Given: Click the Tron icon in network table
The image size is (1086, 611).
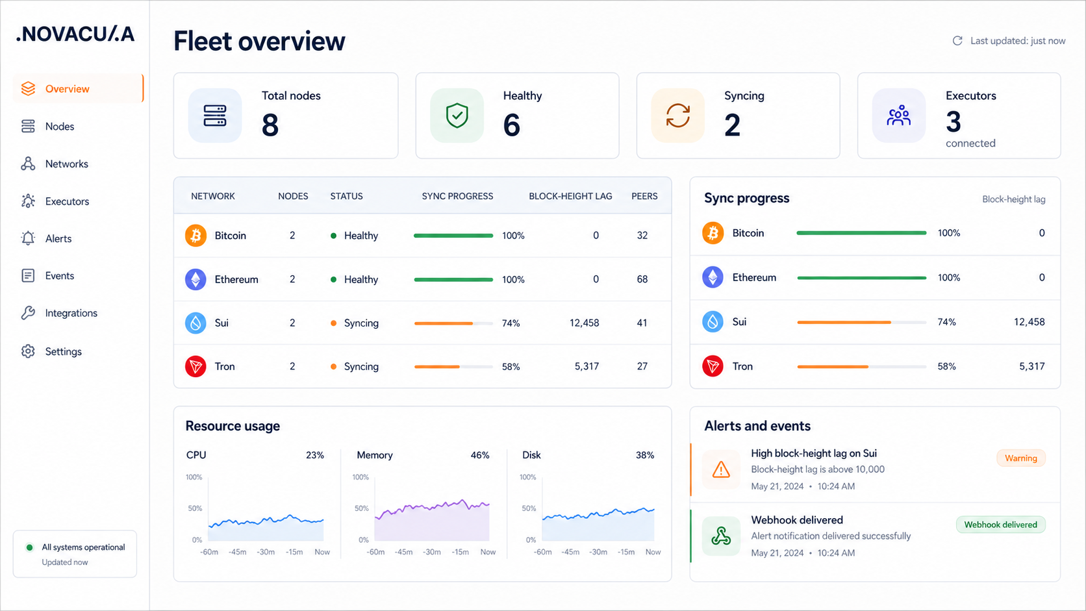Looking at the screenshot, I should click(196, 366).
